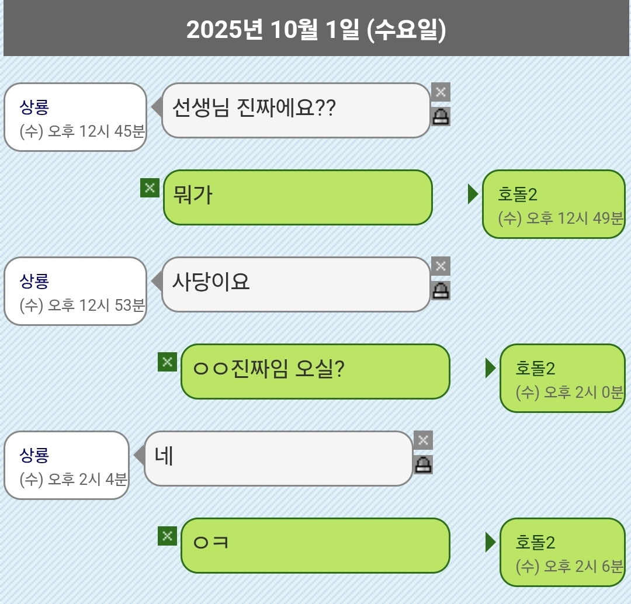Click the gray X next to '네'
The width and height of the screenshot is (631, 604).
(x=423, y=440)
